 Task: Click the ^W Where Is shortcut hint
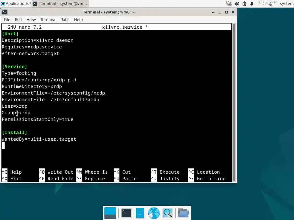92,172
